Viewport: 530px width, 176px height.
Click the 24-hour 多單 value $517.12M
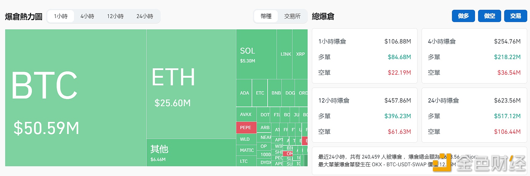[x=507, y=116]
